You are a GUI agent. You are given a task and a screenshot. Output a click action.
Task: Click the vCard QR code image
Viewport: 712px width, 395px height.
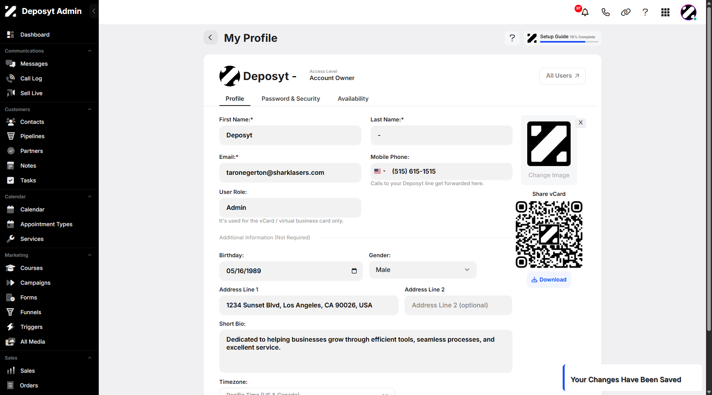pyautogui.click(x=549, y=234)
